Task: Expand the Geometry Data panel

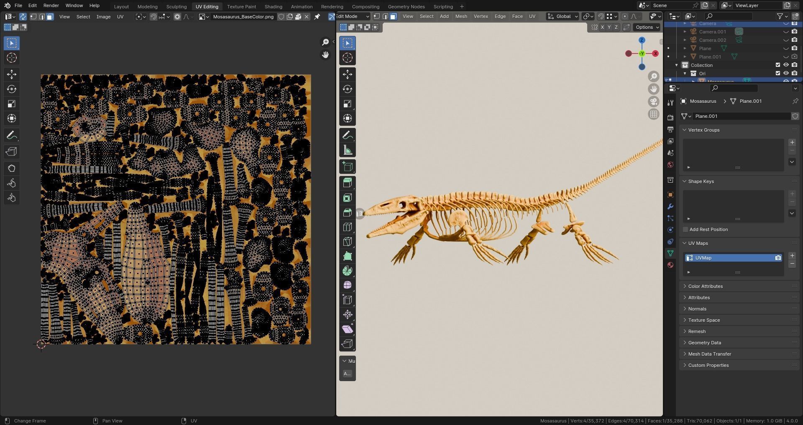Action: point(704,343)
